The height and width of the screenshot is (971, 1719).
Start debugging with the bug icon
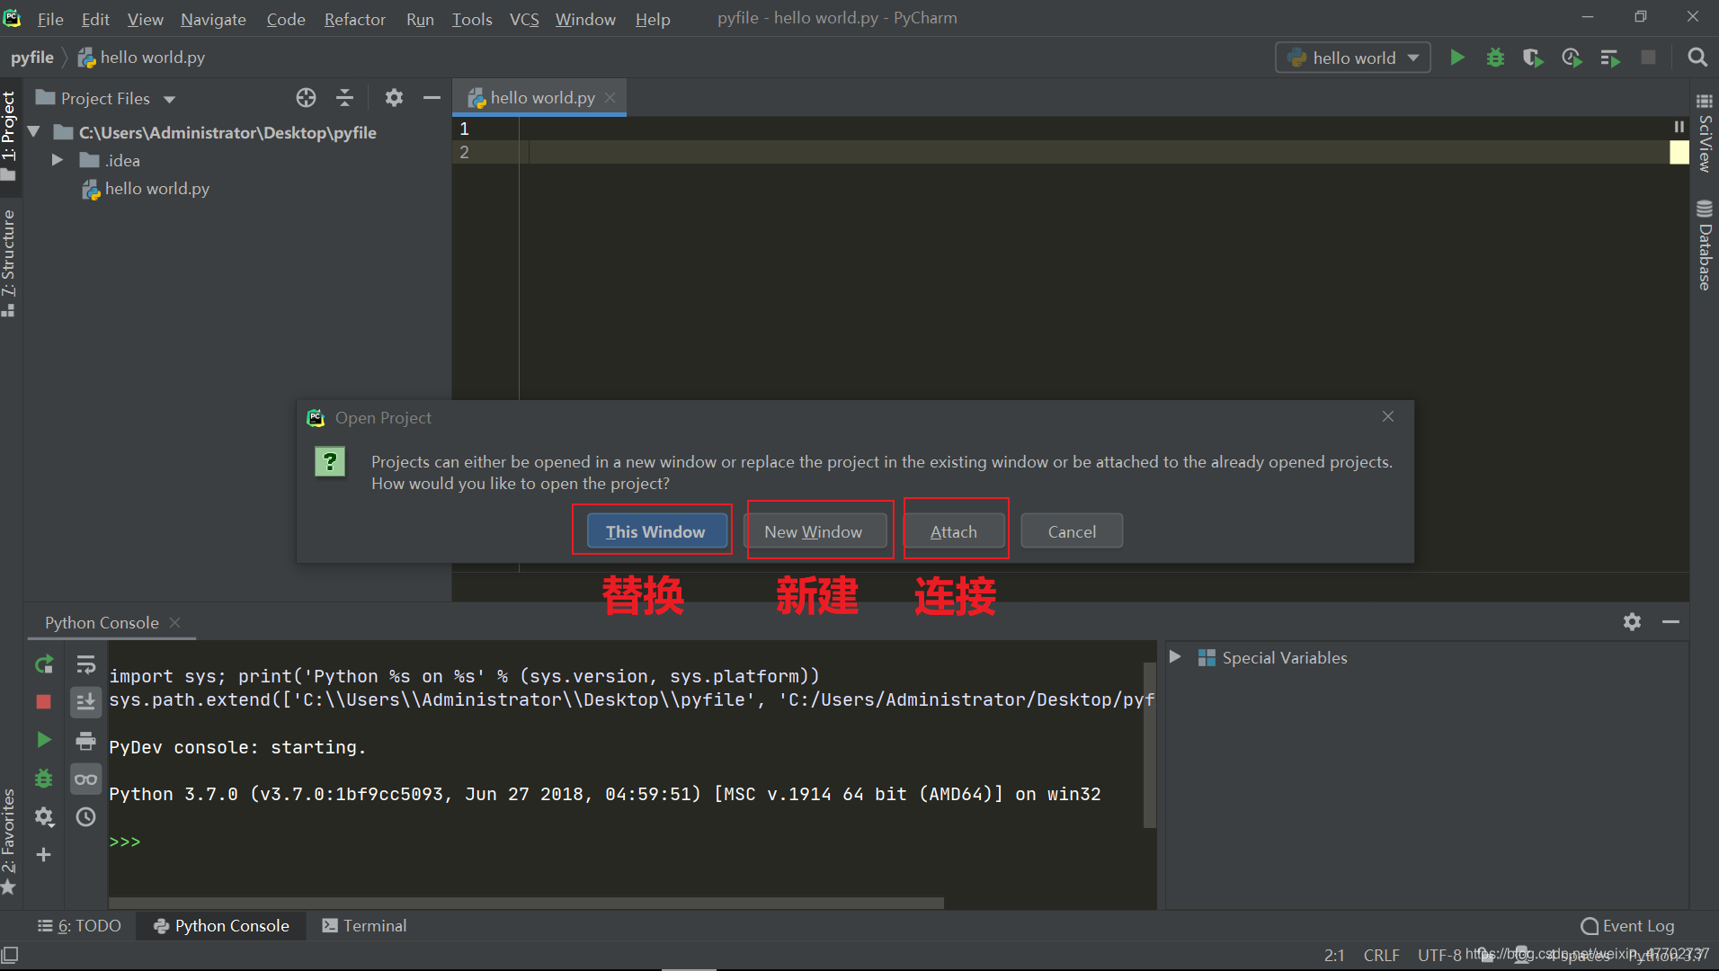tap(1495, 58)
